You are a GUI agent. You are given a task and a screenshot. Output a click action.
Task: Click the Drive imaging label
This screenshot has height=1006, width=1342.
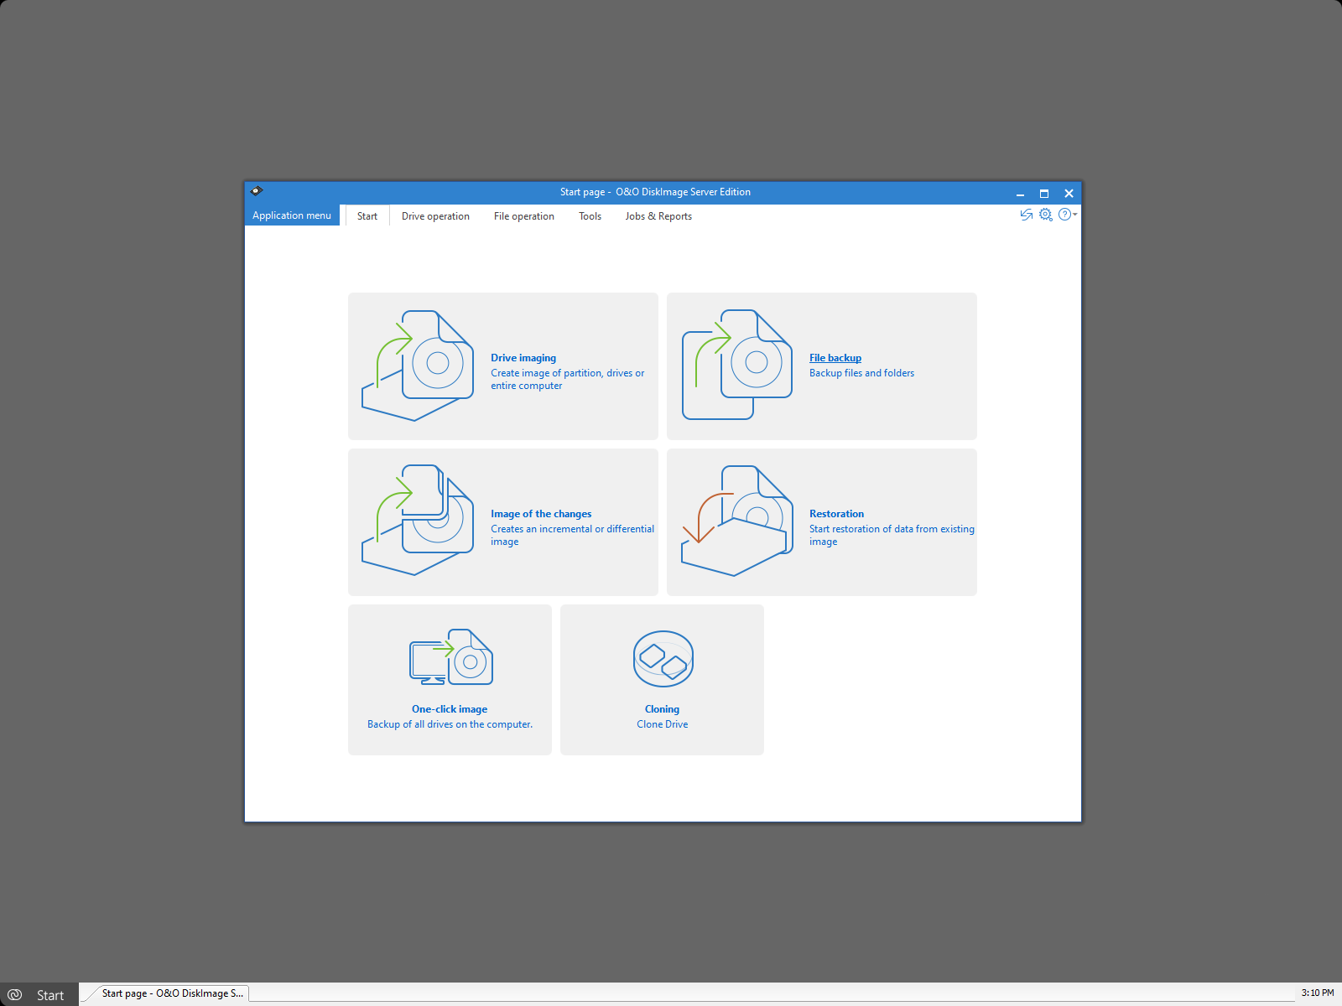point(522,357)
